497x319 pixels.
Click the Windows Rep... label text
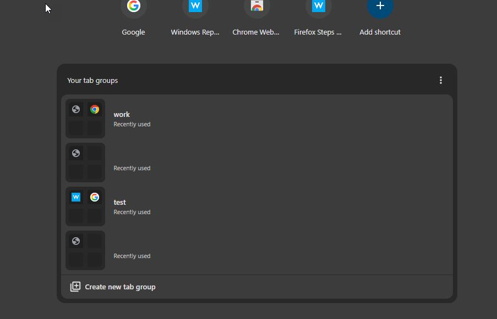pyautogui.click(x=195, y=32)
